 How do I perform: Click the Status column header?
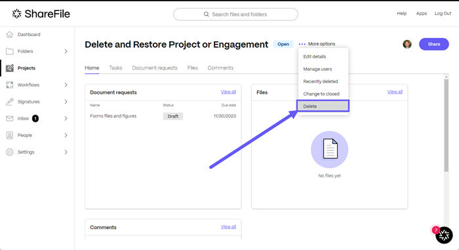(x=169, y=105)
